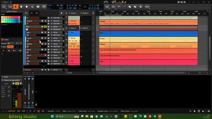Click the copy icon in the top toolbar

[130, 7]
